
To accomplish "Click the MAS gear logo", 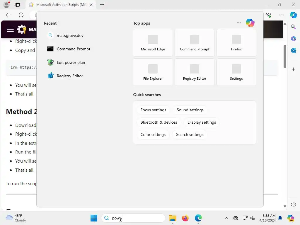I will (22, 29).
